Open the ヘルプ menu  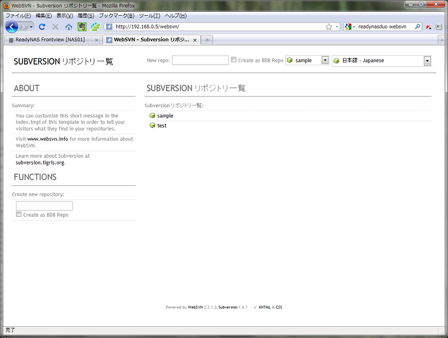click(176, 16)
